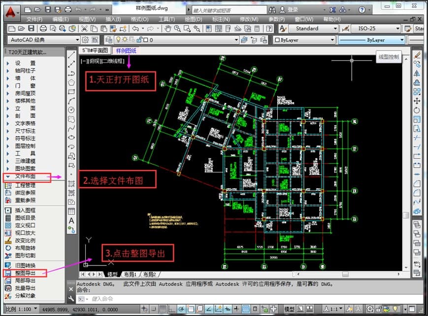
Task: Open the AutoCAD 经典 workspace dropdown
Action: [x=77, y=40]
